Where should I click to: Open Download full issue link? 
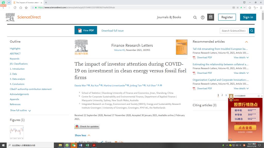(112, 31)
